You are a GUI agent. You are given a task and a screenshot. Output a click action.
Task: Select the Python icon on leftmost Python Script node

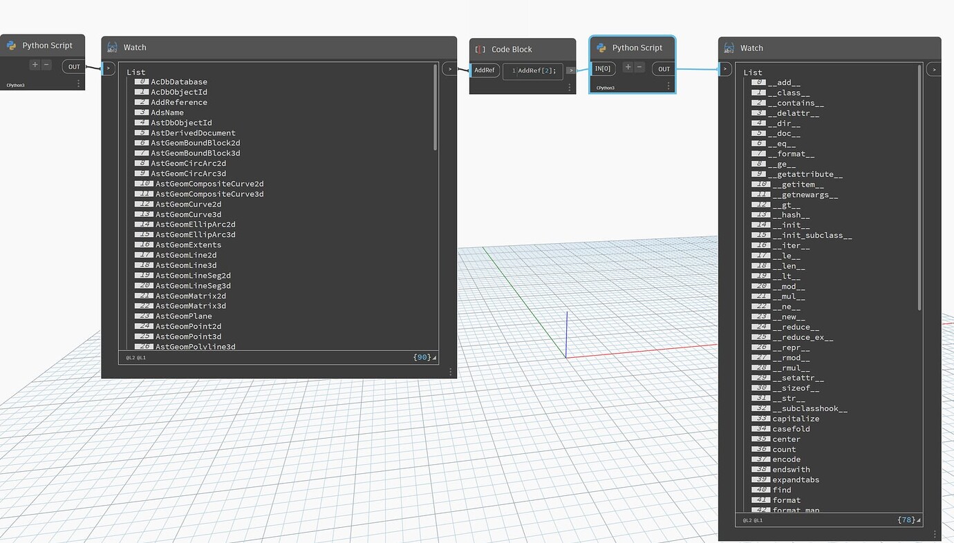12,45
